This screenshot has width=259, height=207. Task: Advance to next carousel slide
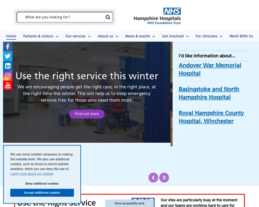pos(164,178)
